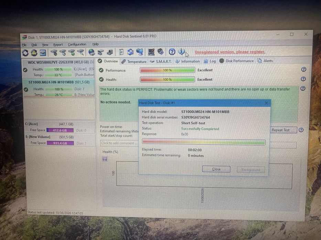Select the C: [Acer] partition row
321x240 pixels.
60,127
